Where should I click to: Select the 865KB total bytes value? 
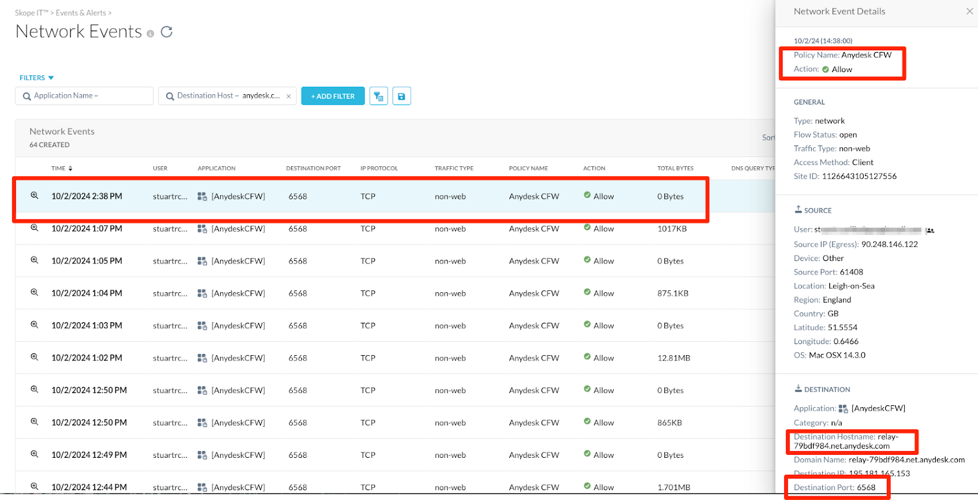669,423
